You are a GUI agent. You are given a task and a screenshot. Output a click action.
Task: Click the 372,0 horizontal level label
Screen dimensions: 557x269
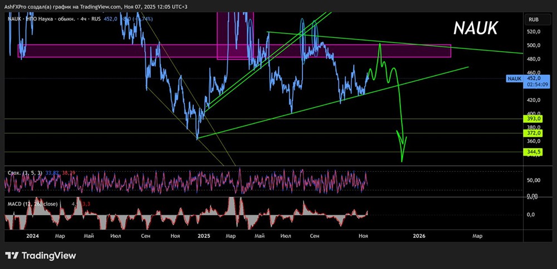[534, 133]
